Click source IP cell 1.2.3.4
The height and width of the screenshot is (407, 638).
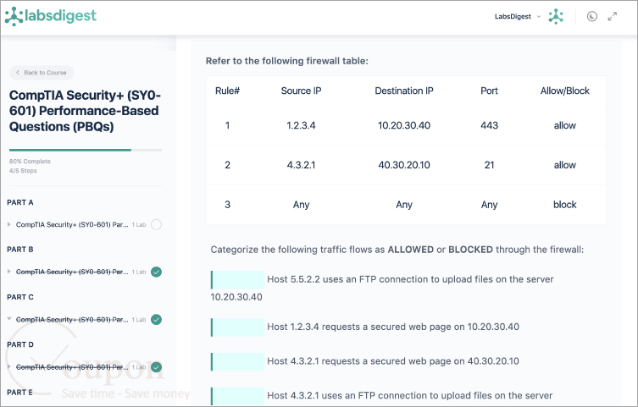coord(301,125)
